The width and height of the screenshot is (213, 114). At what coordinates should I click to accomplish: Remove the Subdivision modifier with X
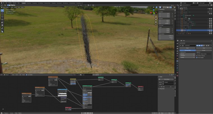click(x=211, y=46)
